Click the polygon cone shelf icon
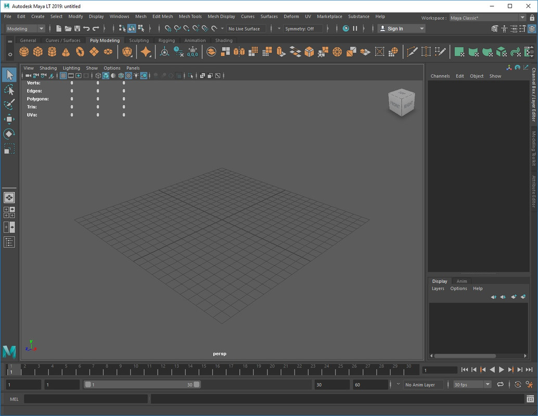The height and width of the screenshot is (416, 538). coord(66,51)
